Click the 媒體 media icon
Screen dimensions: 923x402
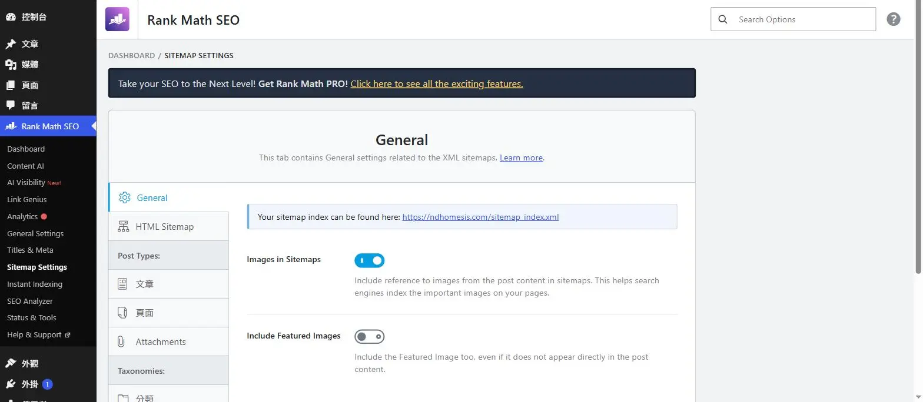click(x=11, y=65)
